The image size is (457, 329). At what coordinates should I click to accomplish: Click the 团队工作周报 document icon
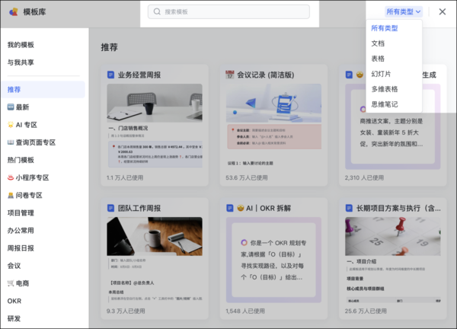[110, 207]
